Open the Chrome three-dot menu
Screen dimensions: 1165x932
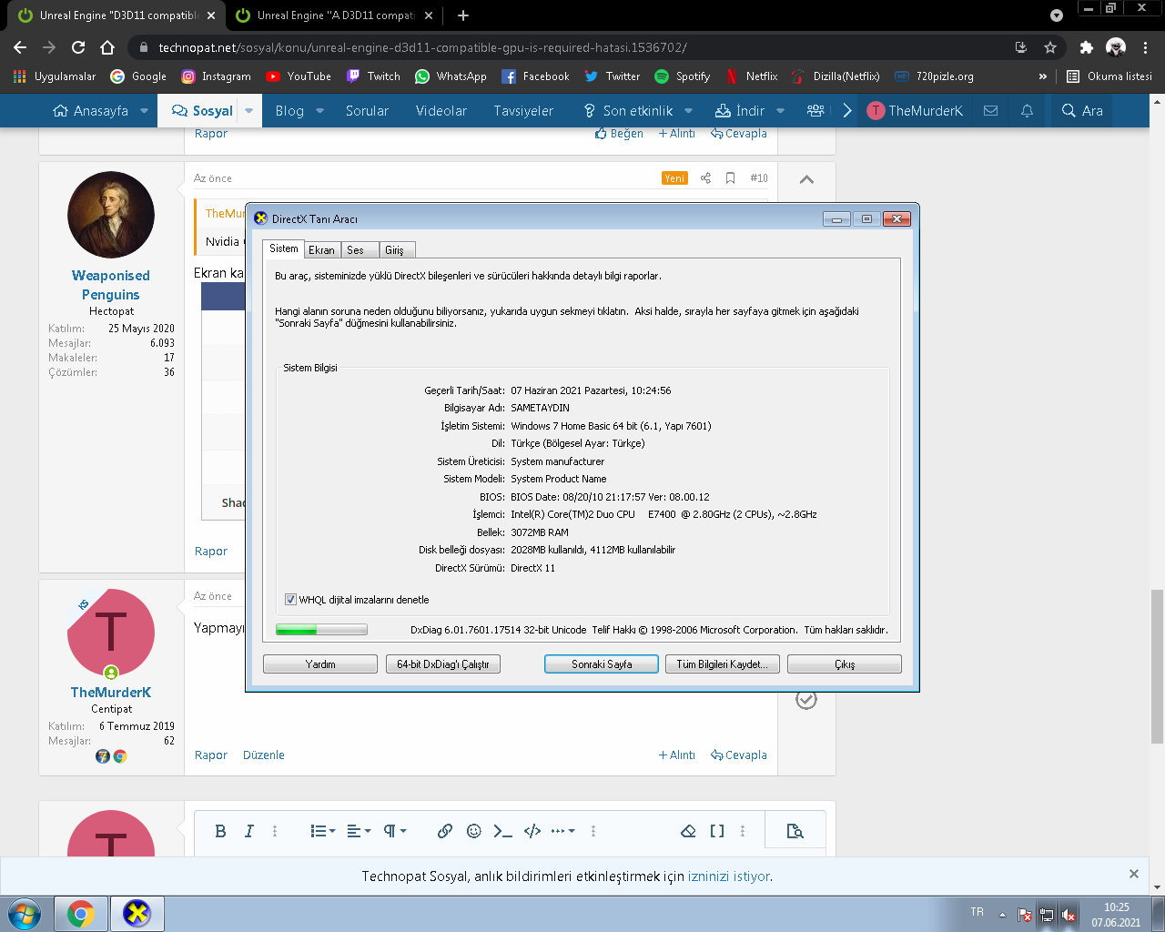click(x=1146, y=47)
